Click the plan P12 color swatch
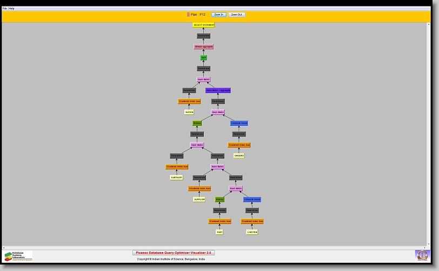The width and height of the screenshot is (439, 271). [188, 15]
